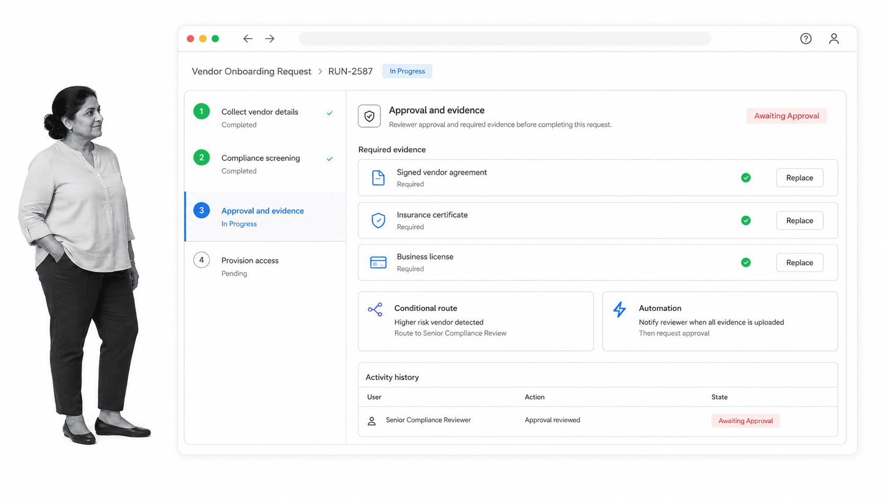
Task: Open the Automation card
Action: click(720, 321)
